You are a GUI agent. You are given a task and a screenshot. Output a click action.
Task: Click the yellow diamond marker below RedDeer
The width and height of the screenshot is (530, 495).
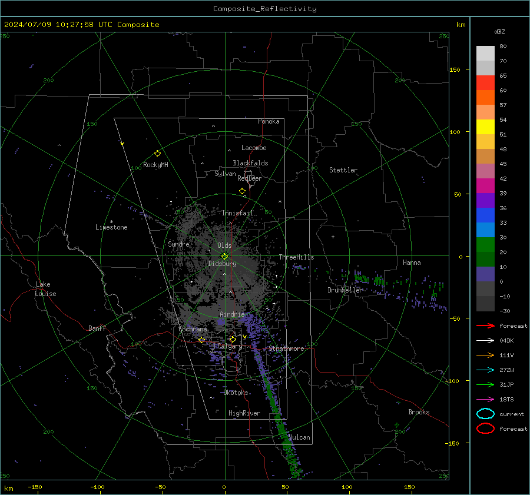(242, 191)
